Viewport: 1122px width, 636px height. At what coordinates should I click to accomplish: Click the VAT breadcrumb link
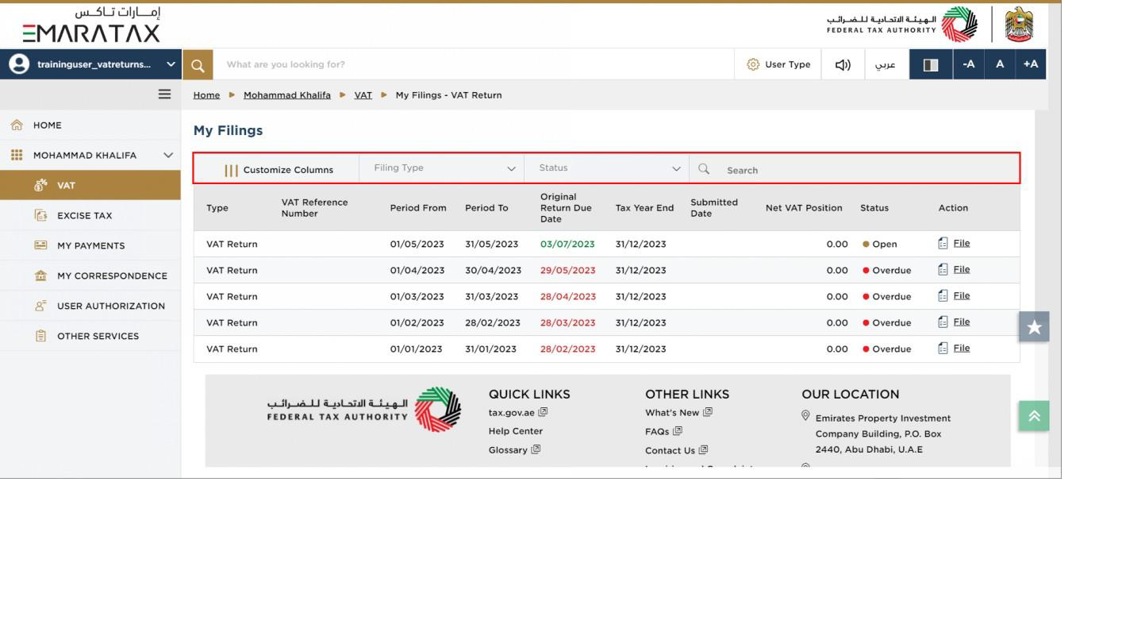363,94
